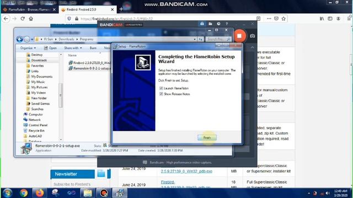This screenshot has width=353, height=198.
Task: Open Bandicam clock schedule icon
Action: coord(218,24)
